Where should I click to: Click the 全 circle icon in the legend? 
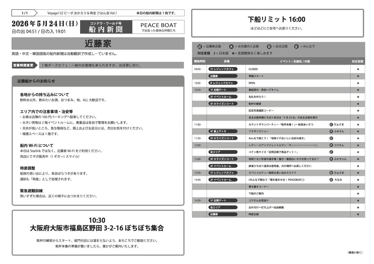(x=296, y=46)
